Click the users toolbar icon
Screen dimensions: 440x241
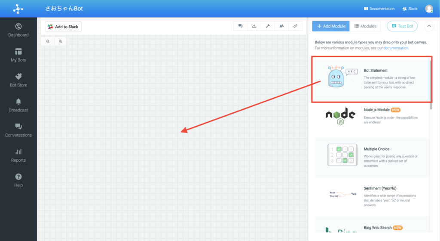(x=282, y=26)
